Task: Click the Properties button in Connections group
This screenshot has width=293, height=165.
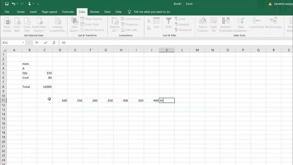Action: click(x=130, y=24)
